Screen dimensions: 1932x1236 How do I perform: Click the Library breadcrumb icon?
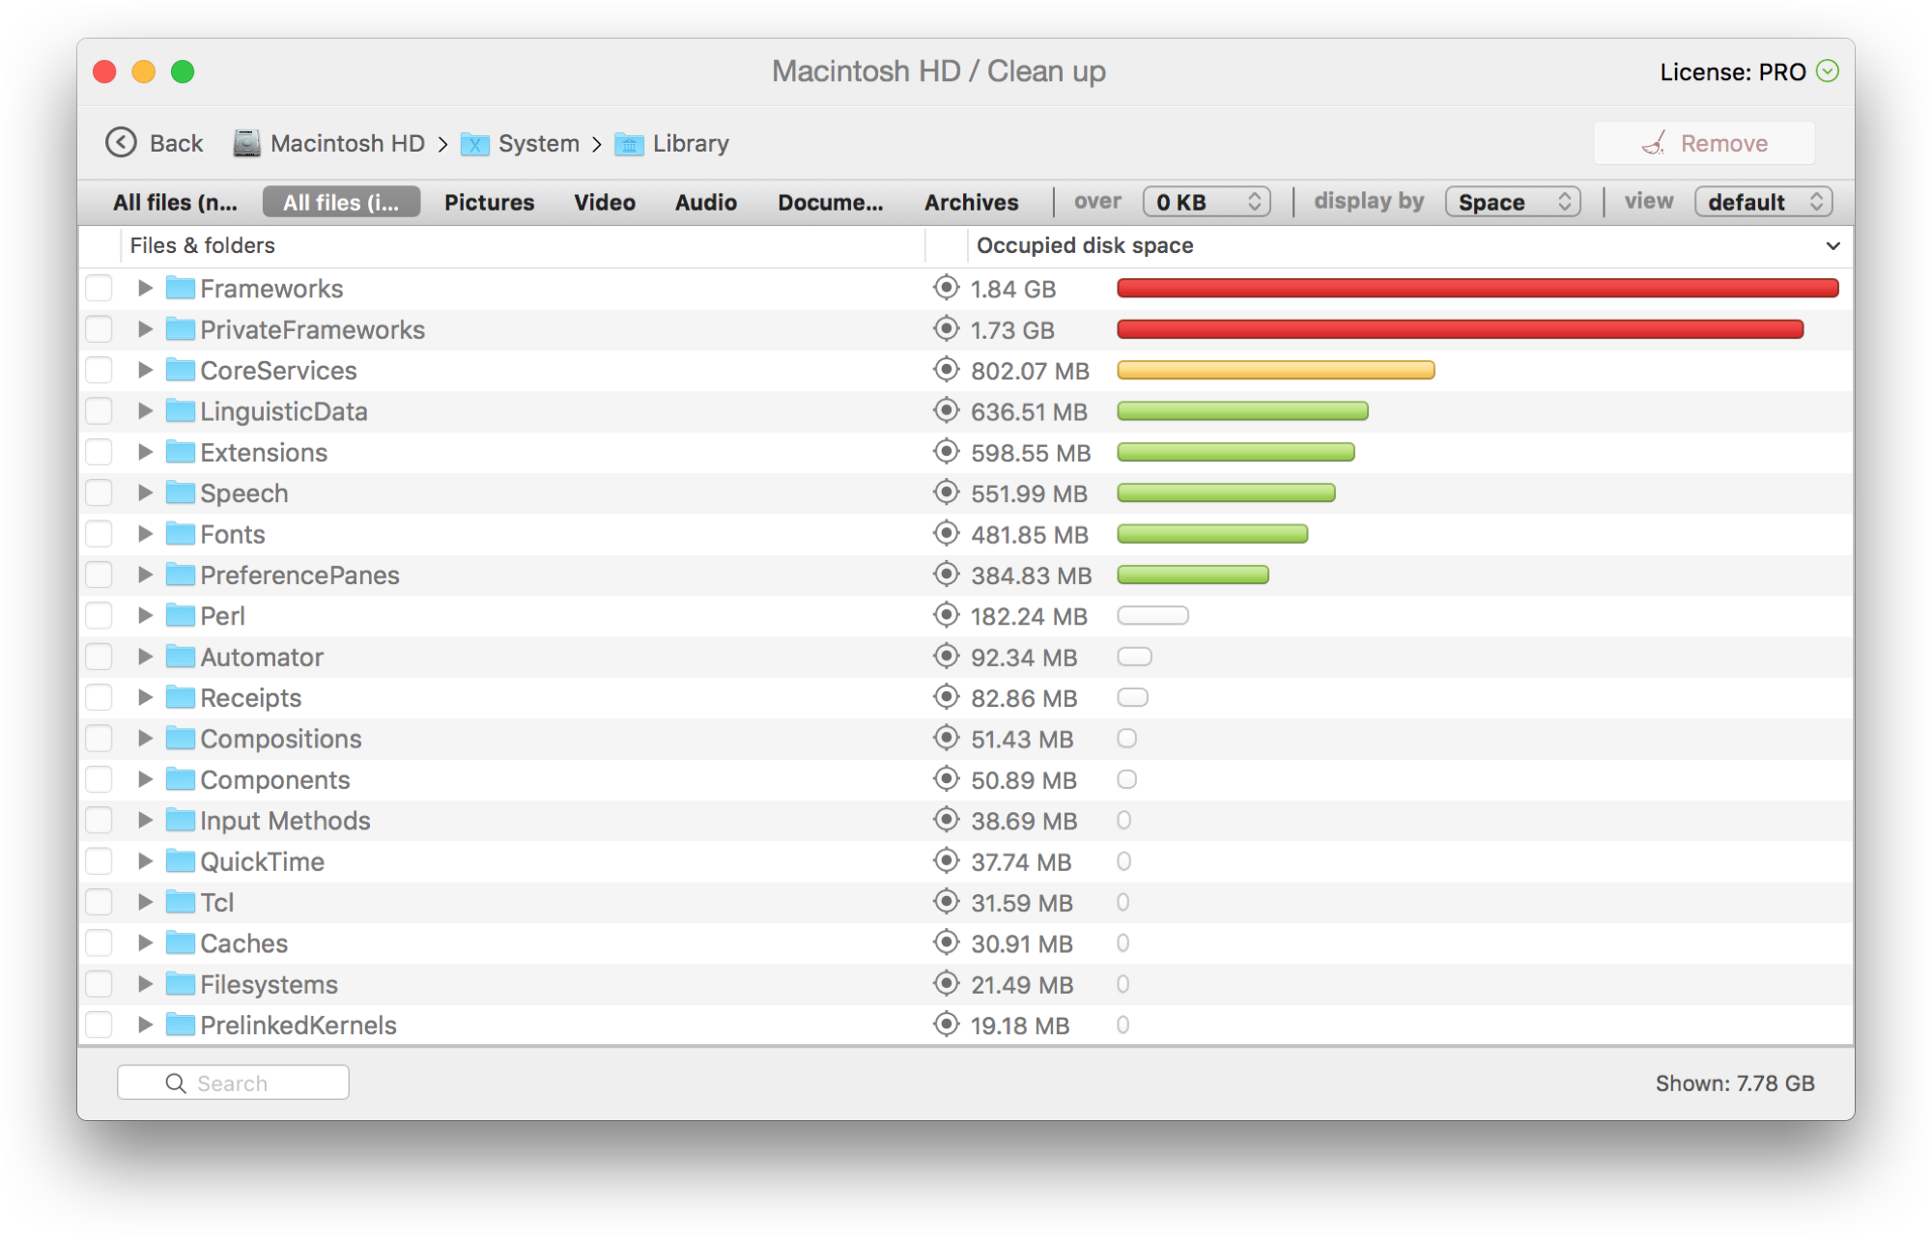point(631,142)
